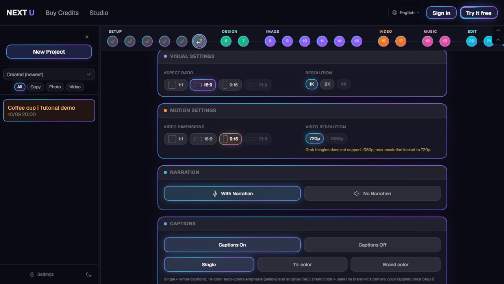Open the Created (newest) sort dropdown
Screen dimensions: 504x284
[49, 75]
